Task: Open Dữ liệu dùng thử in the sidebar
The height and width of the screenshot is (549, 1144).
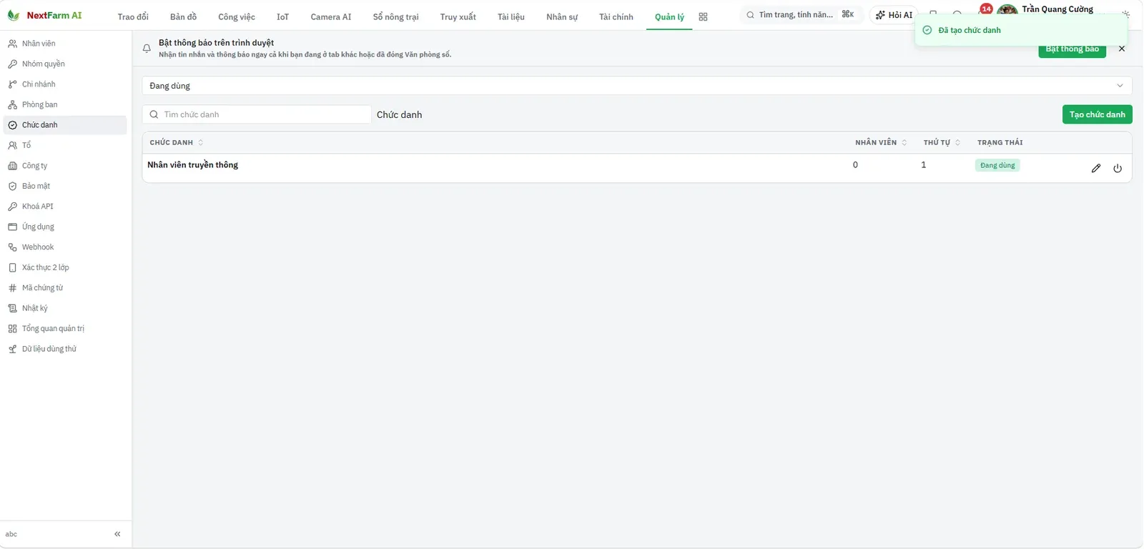Action: pyautogui.click(x=65, y=349)
